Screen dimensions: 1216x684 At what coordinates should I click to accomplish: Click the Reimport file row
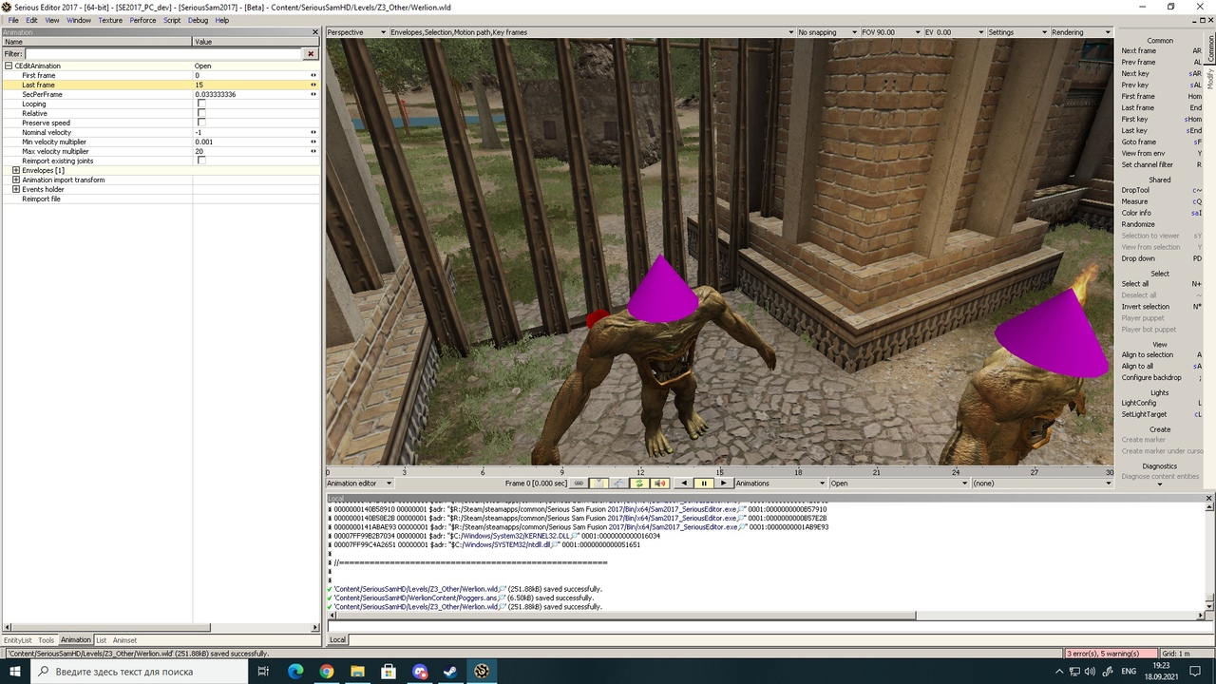[x=160, y=199]
